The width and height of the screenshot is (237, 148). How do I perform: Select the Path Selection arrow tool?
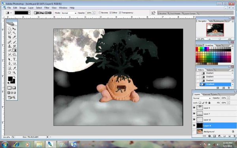pyautogui.click(x=9, y=59)
